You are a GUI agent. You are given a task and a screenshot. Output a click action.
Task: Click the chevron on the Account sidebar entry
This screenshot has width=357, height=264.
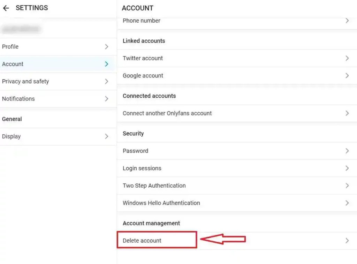click(x=106, y=64)
